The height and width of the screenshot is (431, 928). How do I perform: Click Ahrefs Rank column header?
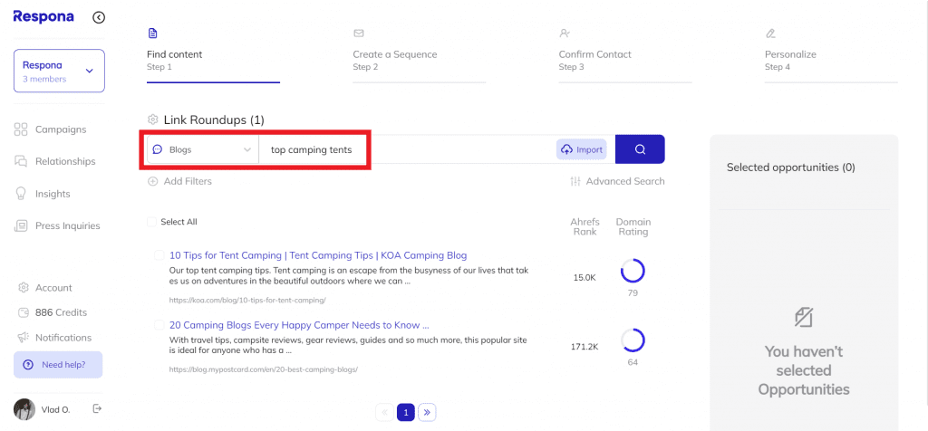click(585, 226)
